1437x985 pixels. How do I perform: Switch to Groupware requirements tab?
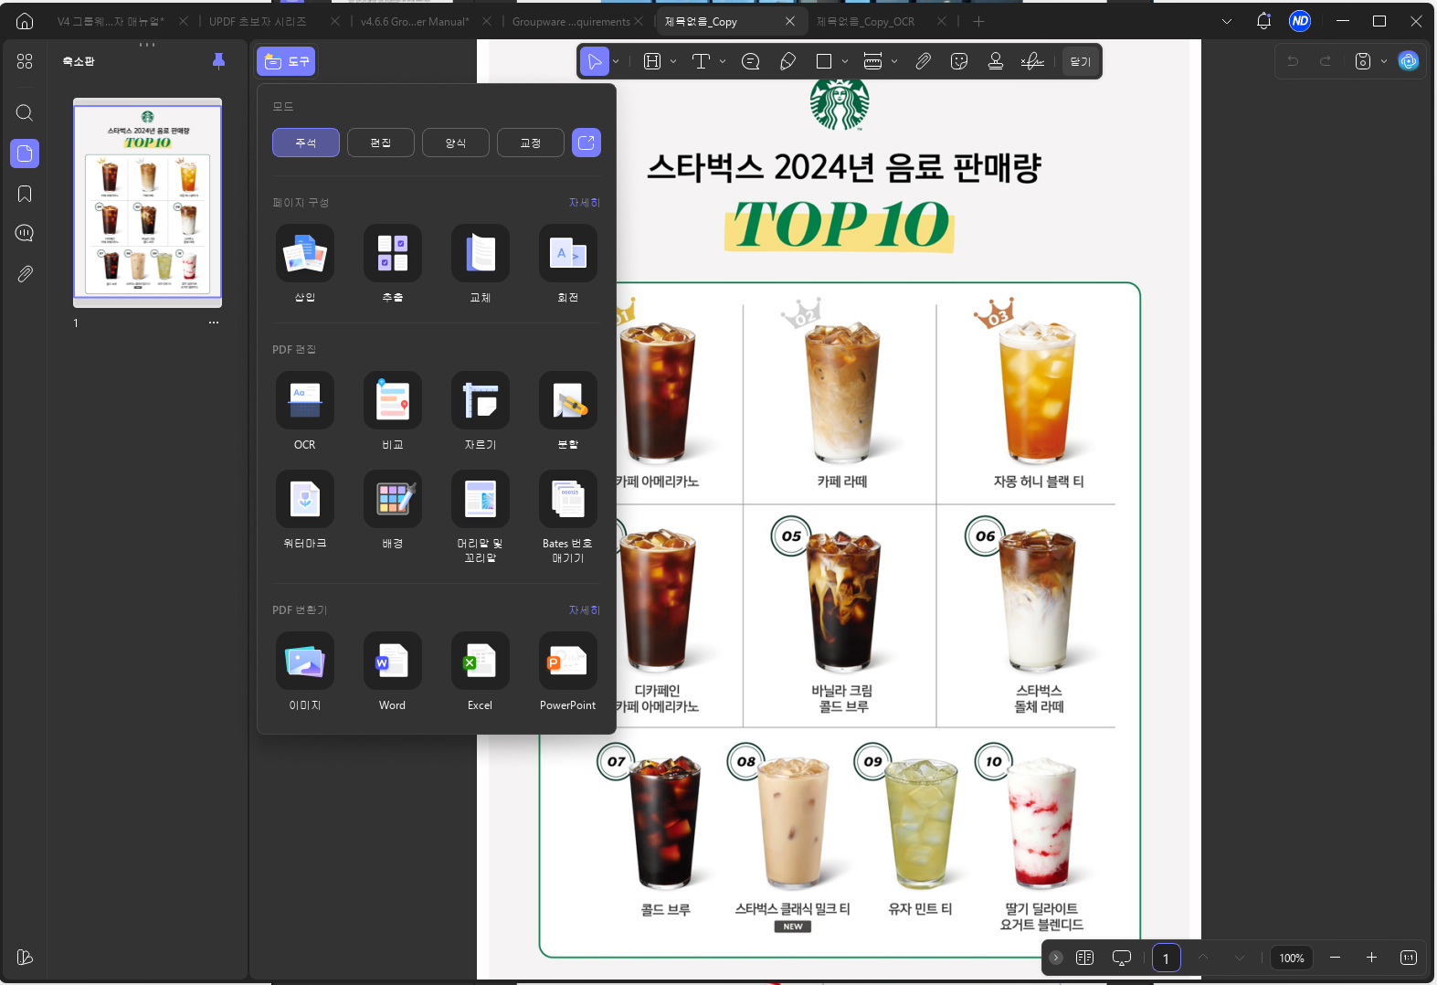tap(571, 21)
